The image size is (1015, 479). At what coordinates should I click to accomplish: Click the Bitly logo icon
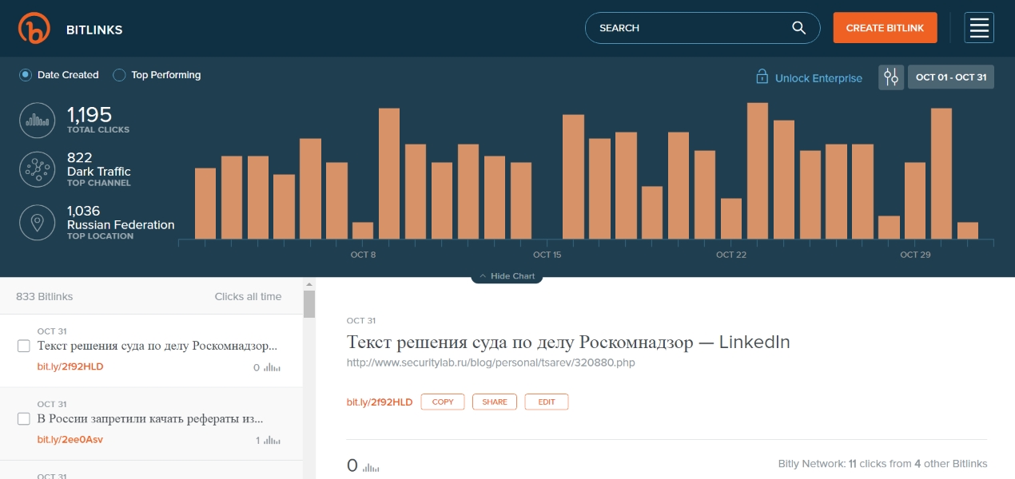34,28
